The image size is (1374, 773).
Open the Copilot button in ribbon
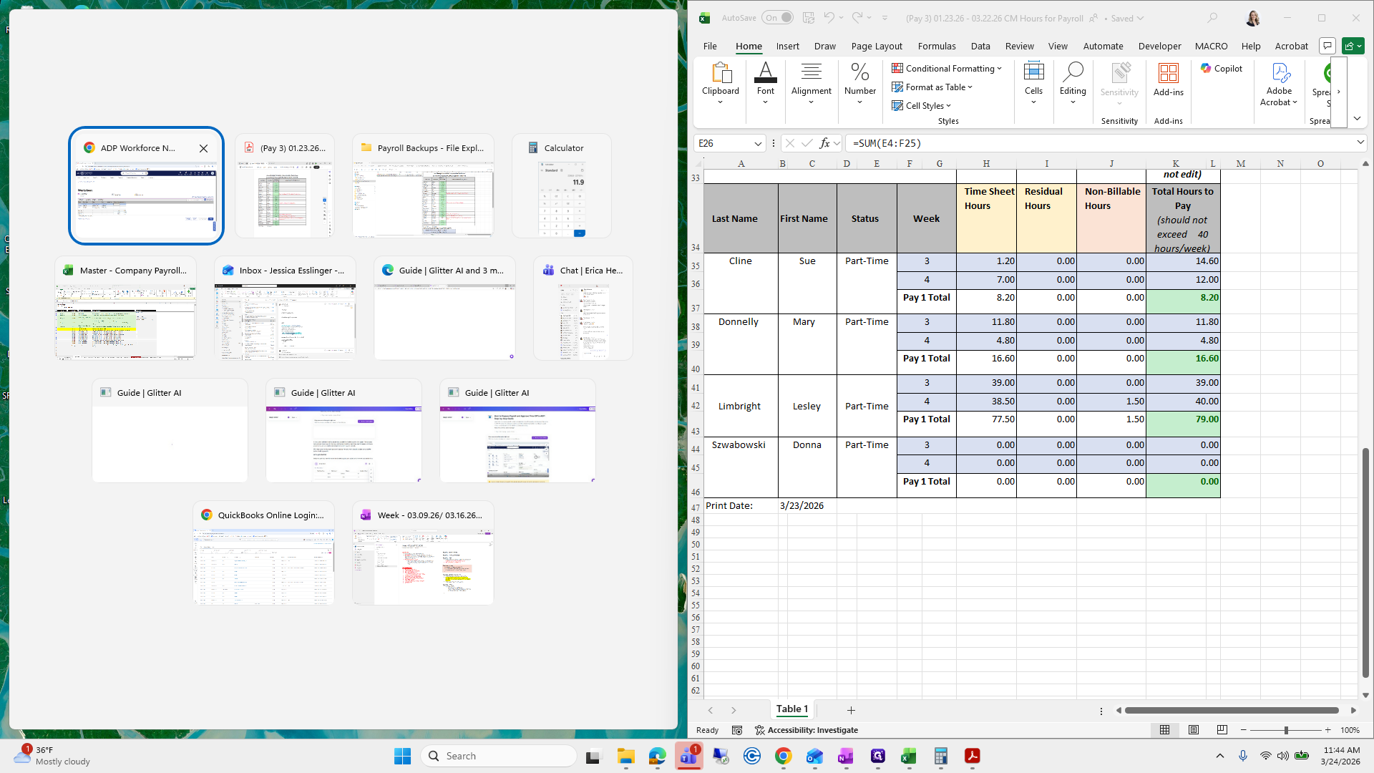pyautogui.click(x=1222, y=69)
